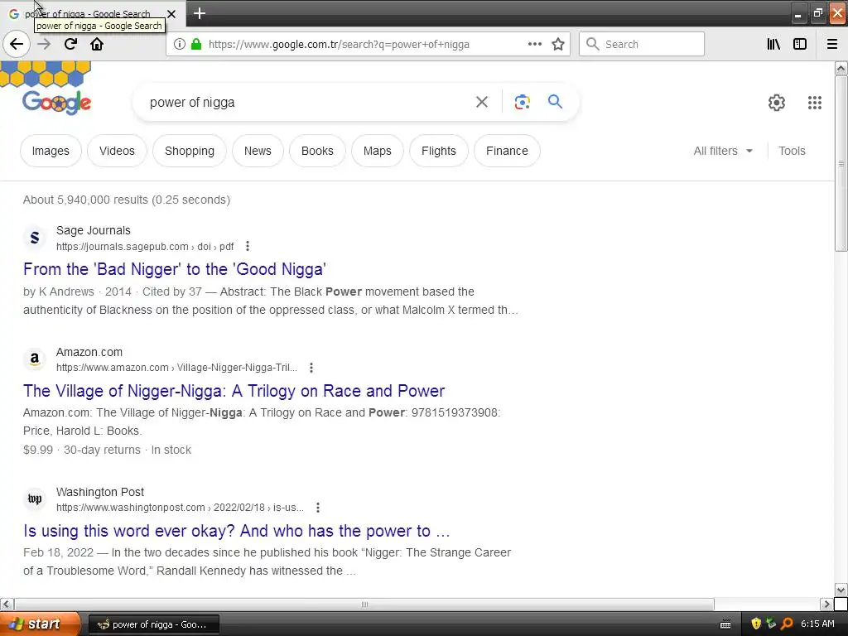Open the Sage Journals result title link
Image resolution: width=848 pixels, height=636 pixels.
(175, 269)
